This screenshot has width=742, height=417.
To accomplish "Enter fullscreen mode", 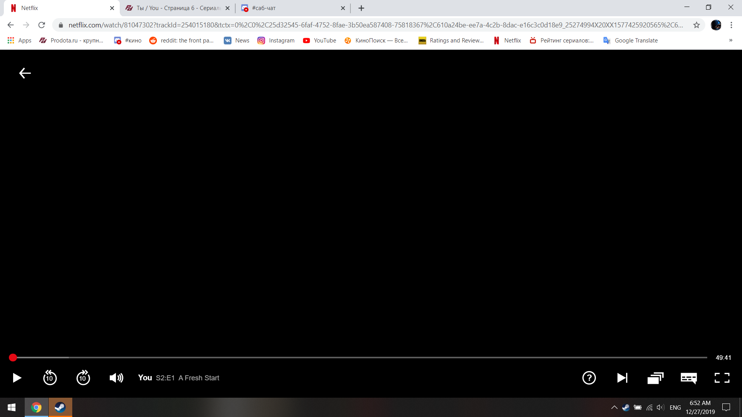I will [722, 378].
